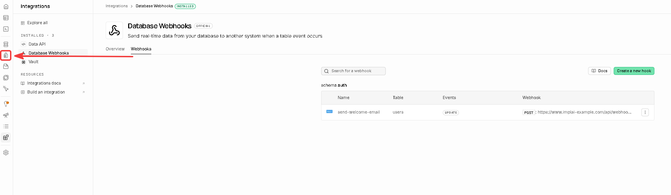The height and width of the screenshot is (195, 671).
Task: Click the Events column header
Action: click(x=449, y=98)
